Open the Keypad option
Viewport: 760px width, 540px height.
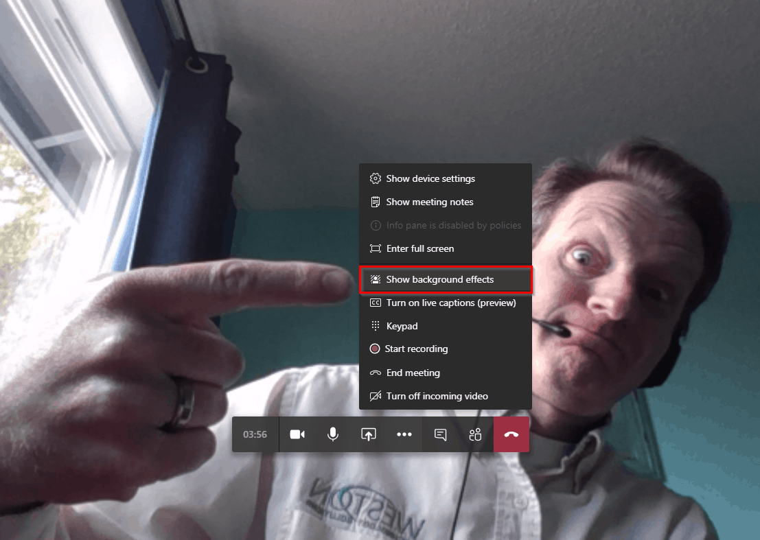[446, 326]
